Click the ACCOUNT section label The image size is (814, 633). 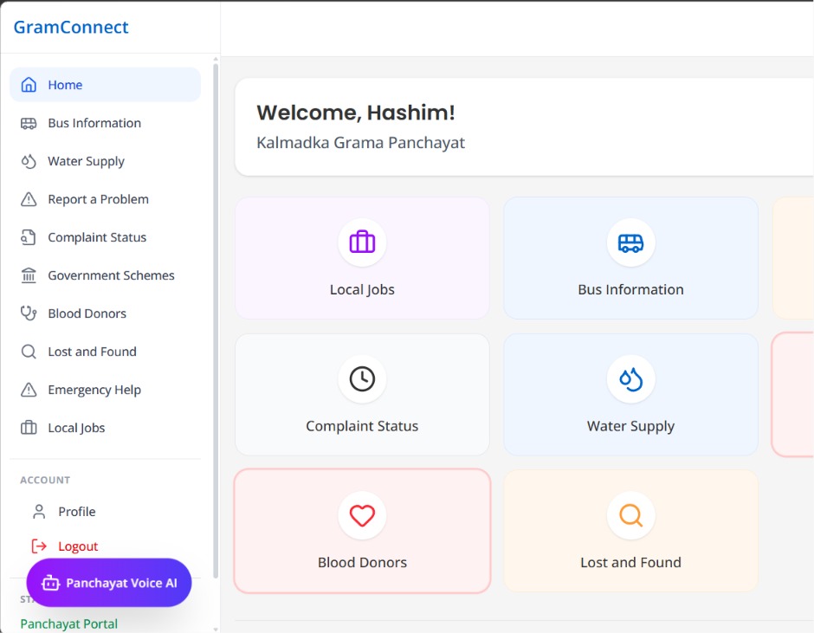[x=45, y=481]
